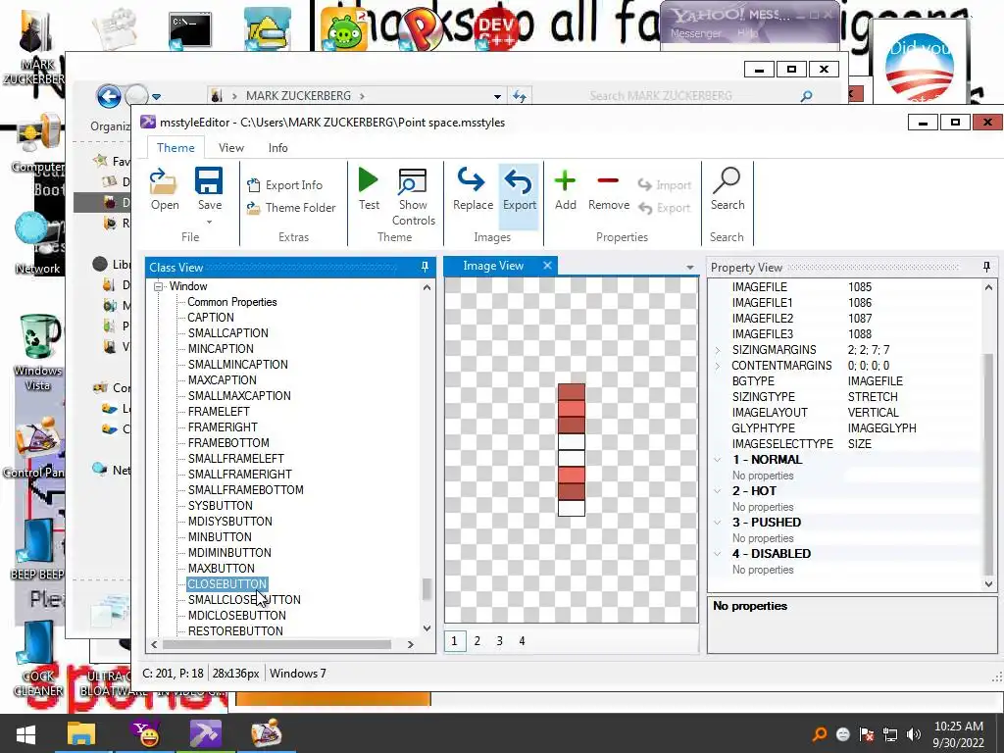Open the Save dropdown arrow
1004x753 pixels.
pos(209,223)
